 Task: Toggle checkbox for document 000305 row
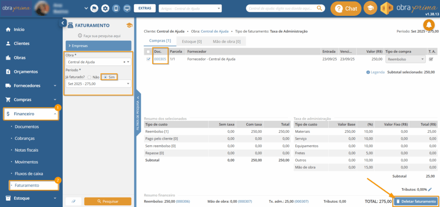tap(149, 59)
